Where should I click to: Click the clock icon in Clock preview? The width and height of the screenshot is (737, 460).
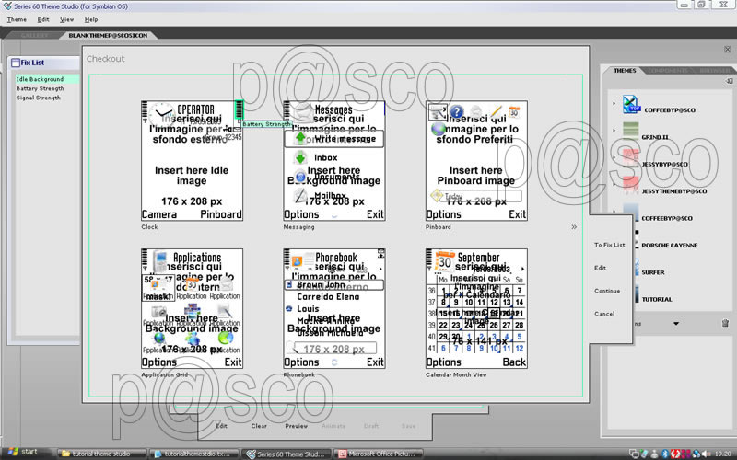[x=162, y=114]
